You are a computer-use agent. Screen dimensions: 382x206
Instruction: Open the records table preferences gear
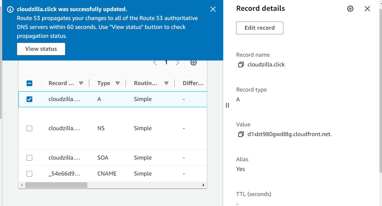[193, 63]
